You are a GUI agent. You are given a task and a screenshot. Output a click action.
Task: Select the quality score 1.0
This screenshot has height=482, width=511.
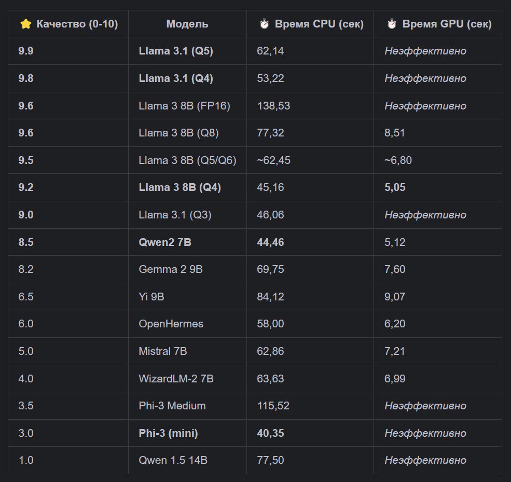point(26,460)
